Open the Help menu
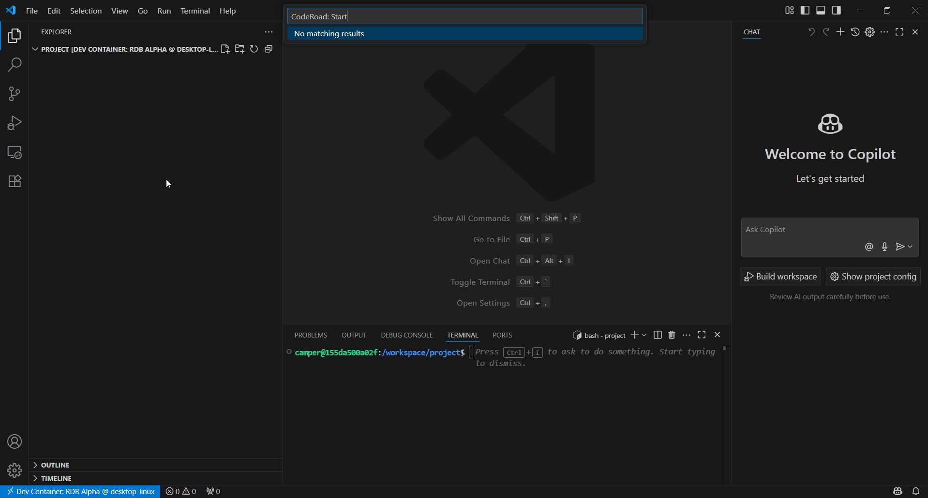This screenshot has height=498, width=928. pos(227,11)
